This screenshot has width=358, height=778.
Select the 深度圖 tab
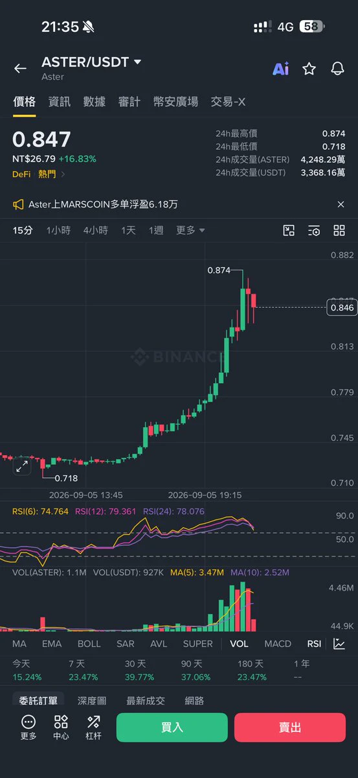92,700
